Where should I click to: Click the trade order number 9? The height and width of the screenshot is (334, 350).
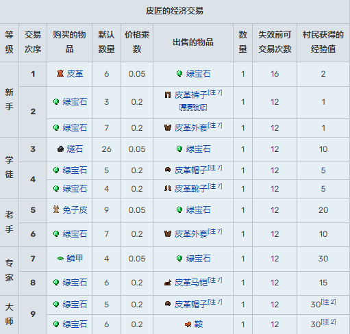click(33, 314)
